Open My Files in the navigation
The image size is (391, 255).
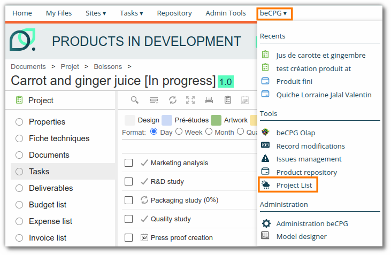[x=59, y=13]
